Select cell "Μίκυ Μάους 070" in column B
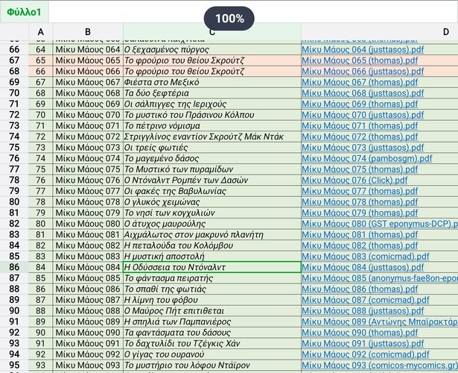 tap(87, 115)
